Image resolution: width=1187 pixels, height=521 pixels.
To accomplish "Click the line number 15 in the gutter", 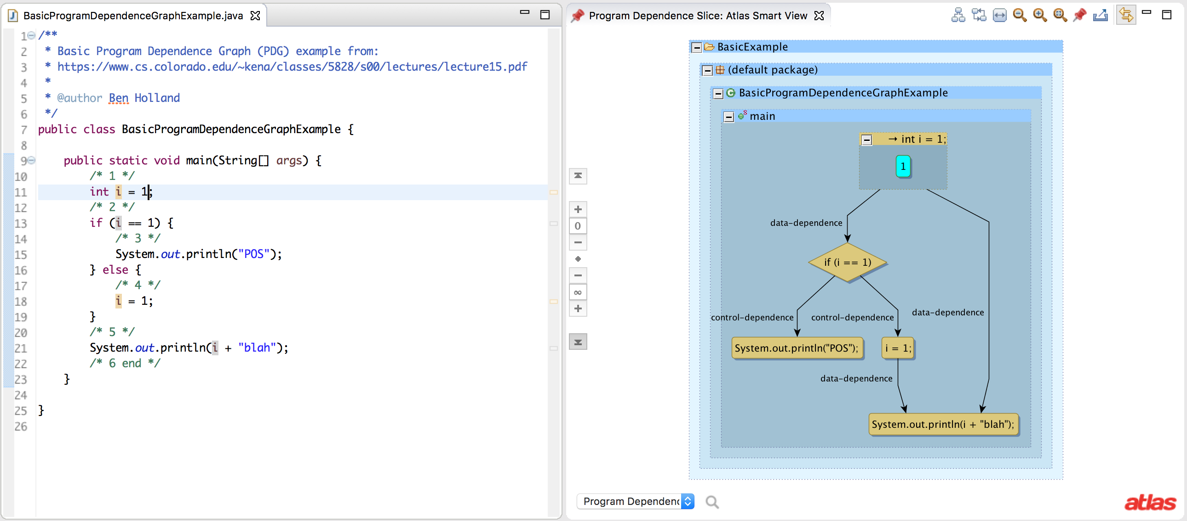I will click(21, 255).
